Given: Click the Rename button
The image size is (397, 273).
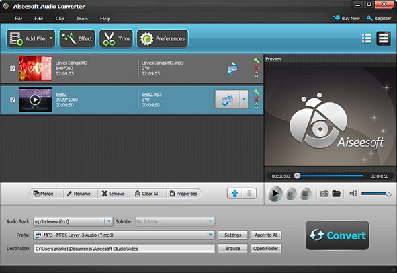Looking at the screenshot, I should [79, 194].
